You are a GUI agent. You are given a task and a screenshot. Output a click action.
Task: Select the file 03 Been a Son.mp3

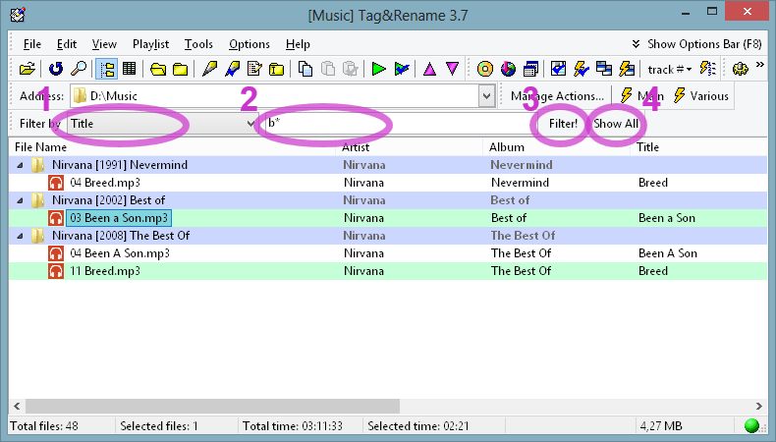point(119,218)
